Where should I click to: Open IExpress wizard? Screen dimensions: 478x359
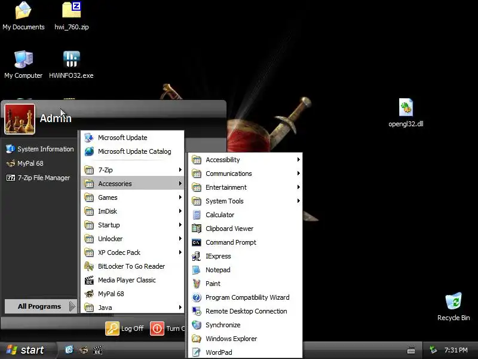(x=246, y=256)
